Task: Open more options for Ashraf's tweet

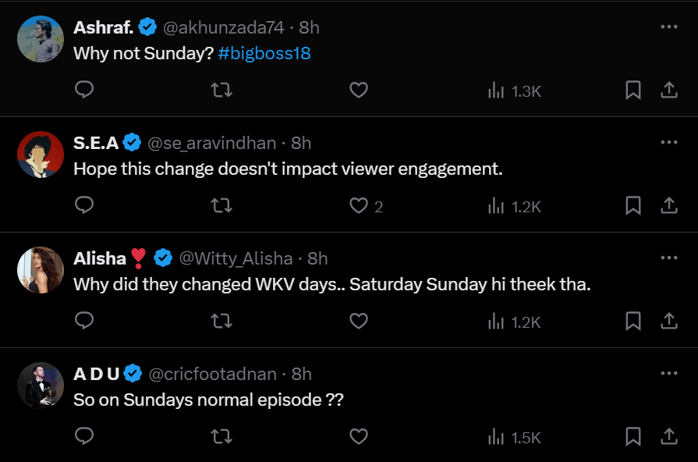Action: 669,27
